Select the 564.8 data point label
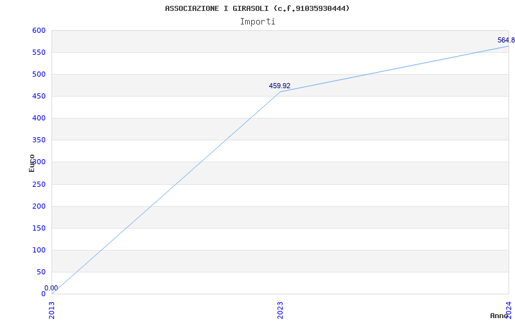 tap(506, 40)
